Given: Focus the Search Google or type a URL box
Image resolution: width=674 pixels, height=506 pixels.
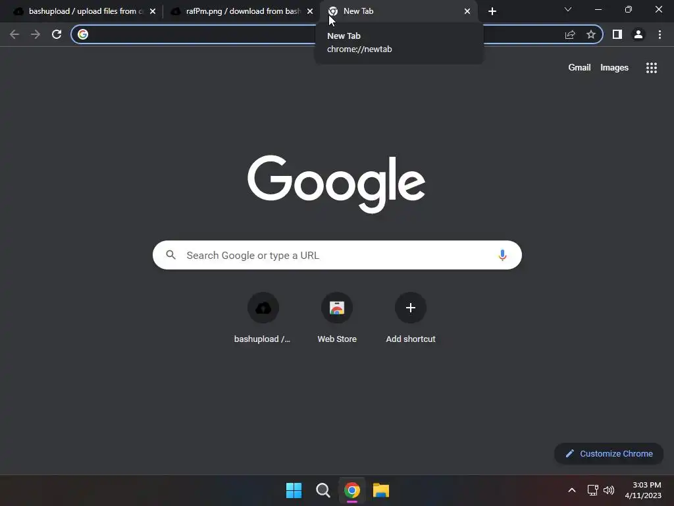Looking at the screenshot, I should click(x=337, y=255).
